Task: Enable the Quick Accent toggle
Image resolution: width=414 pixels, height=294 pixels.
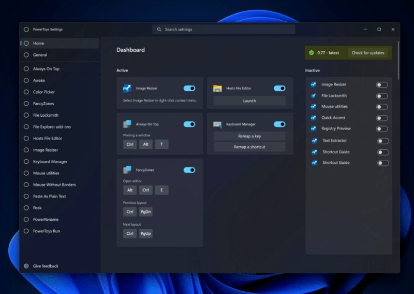Action: click(382, 118)
